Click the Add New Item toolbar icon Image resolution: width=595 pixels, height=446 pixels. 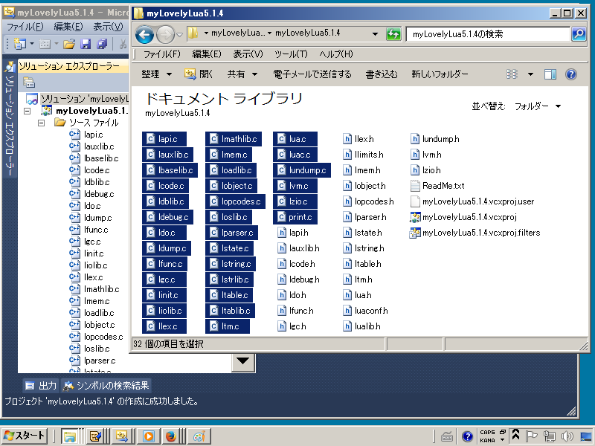(45, 45)
